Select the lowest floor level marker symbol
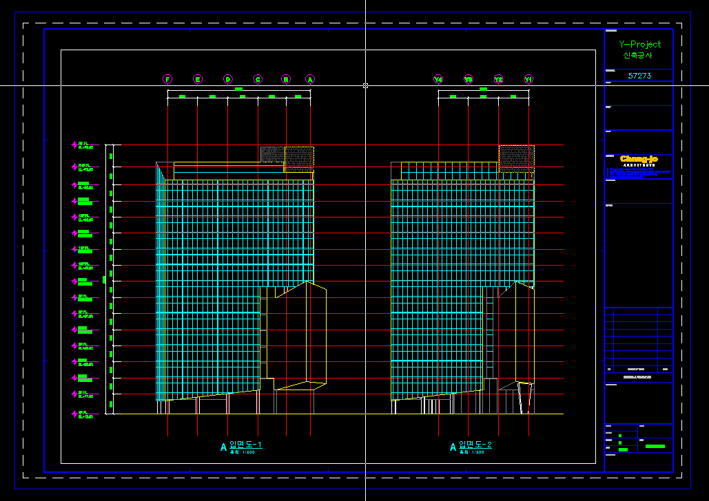This screenshot has width=709, height=501. [74, 414]
